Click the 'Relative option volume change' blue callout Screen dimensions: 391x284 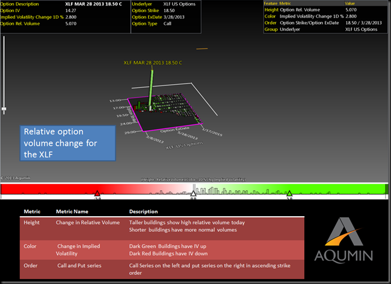point(67,144)
